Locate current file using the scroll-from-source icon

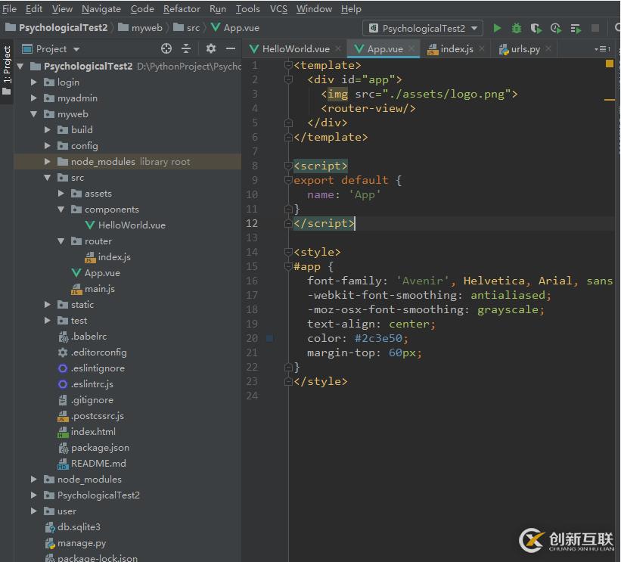click(166, 48)
